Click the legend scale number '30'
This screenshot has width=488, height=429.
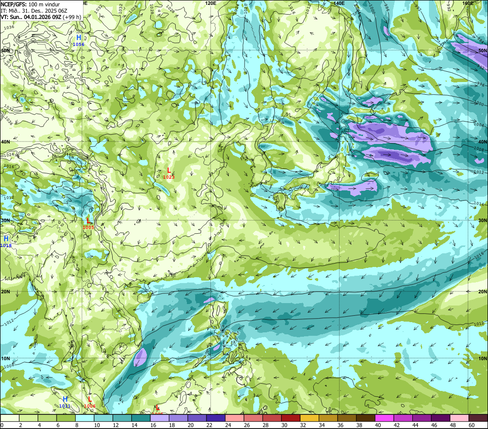[x=284, y=425]
